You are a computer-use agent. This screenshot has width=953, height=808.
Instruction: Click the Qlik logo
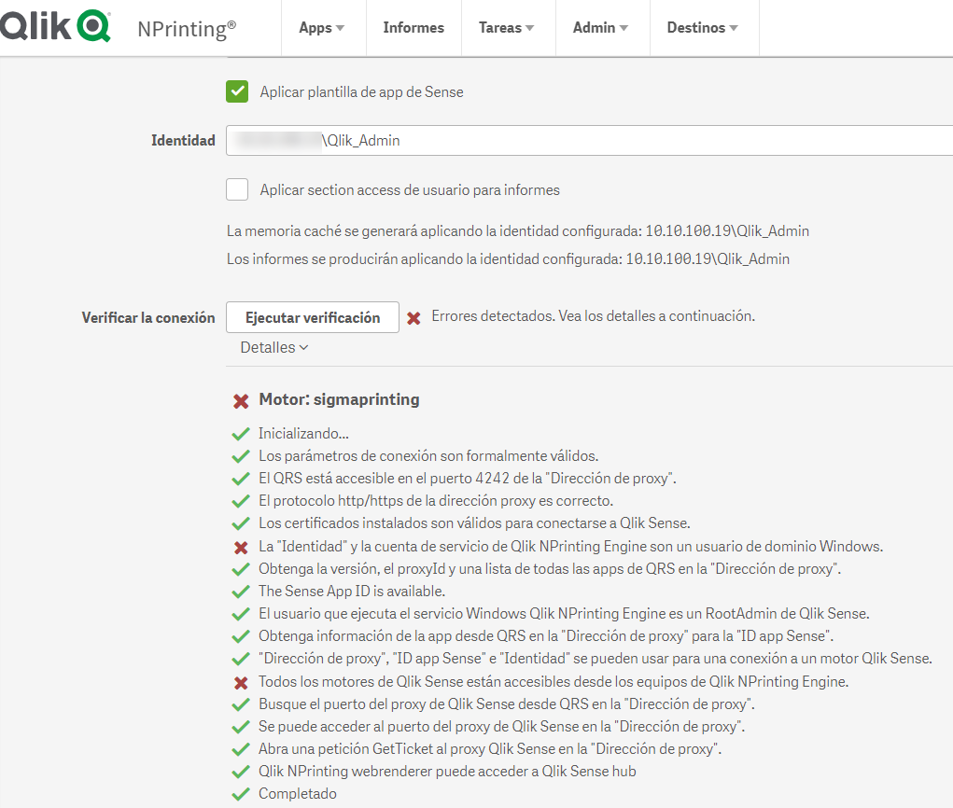(55, 26)
